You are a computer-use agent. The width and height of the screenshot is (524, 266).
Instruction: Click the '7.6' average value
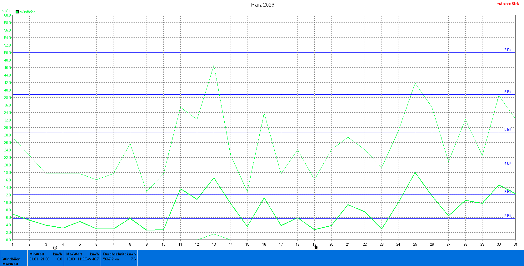[133, 259]
